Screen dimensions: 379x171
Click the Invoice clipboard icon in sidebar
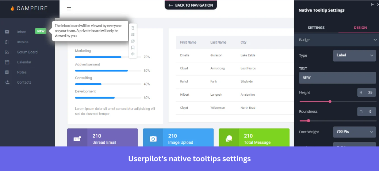click(x=7, y=42)
